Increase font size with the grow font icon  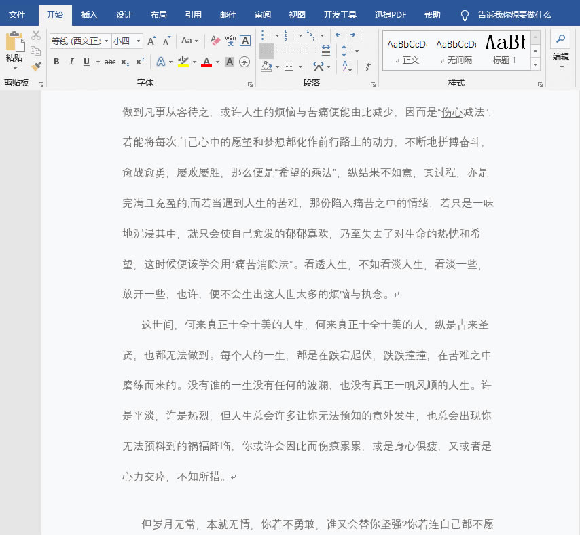coord(152,41)
